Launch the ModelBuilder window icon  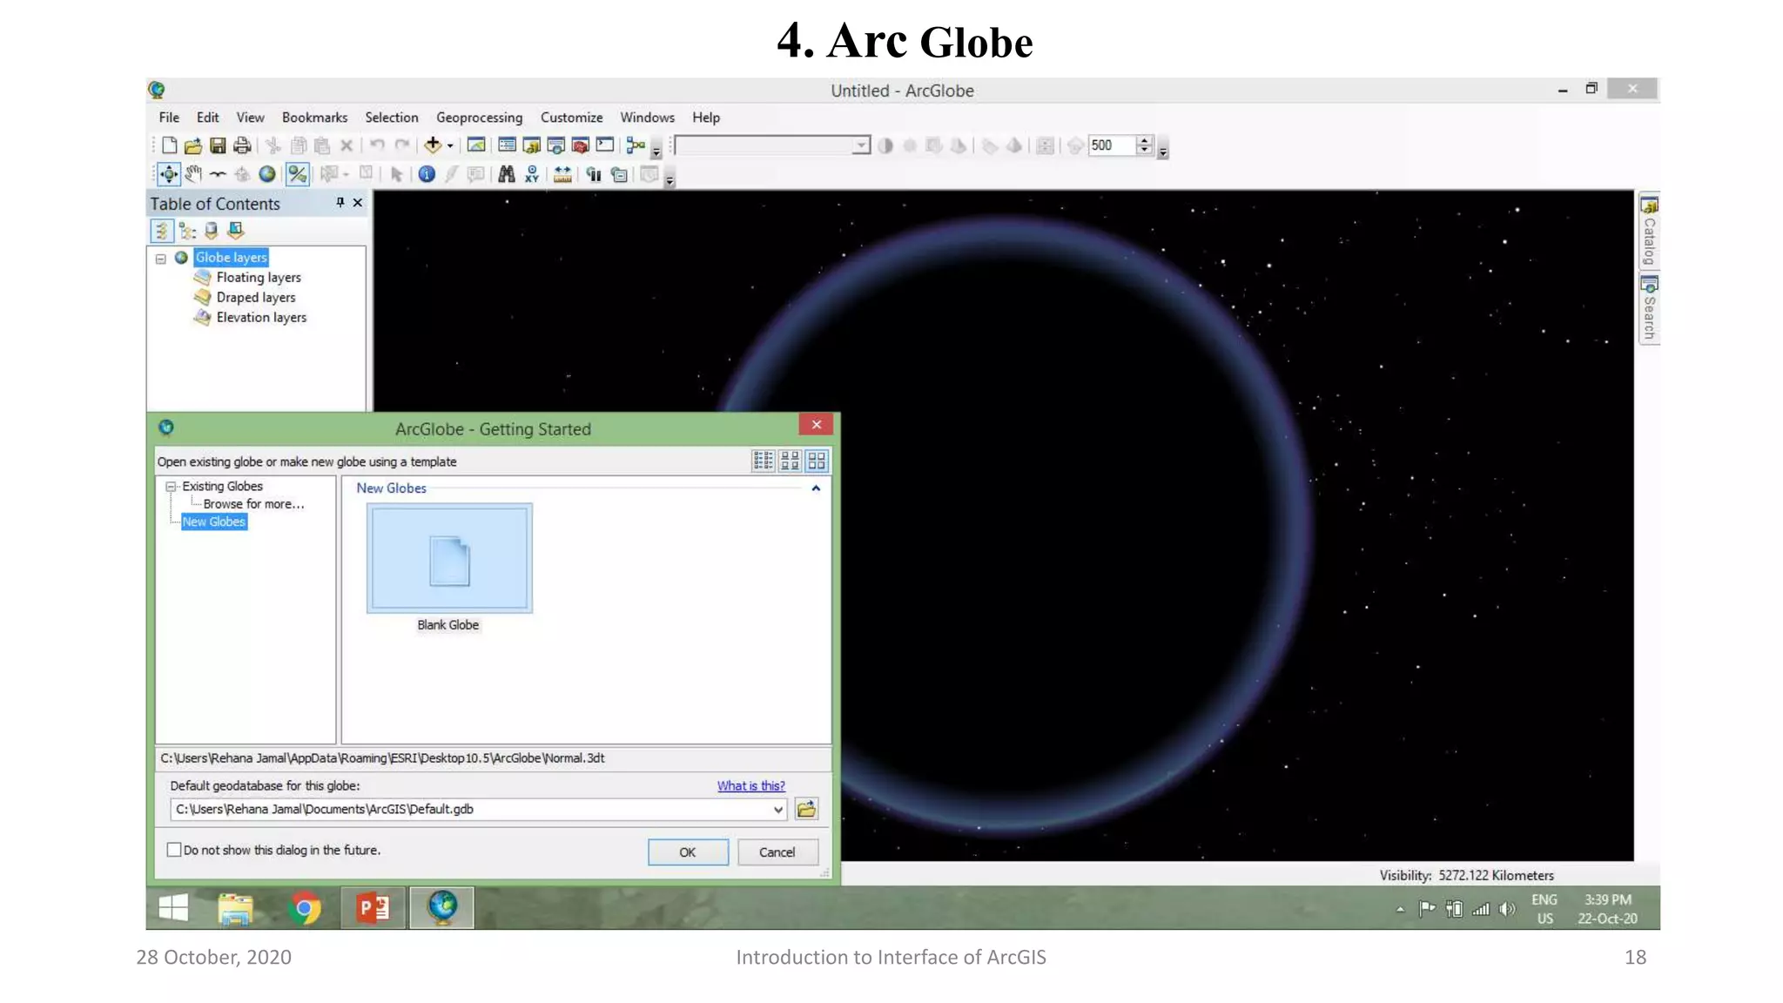coord(636,145)
